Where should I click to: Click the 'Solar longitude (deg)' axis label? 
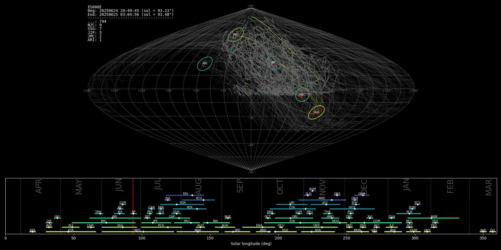[251, 244]
